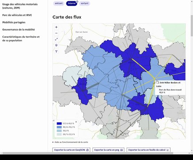
Task: Click the '52,3 à 65,1 %' legend label
Action: (x=69, y=124)
